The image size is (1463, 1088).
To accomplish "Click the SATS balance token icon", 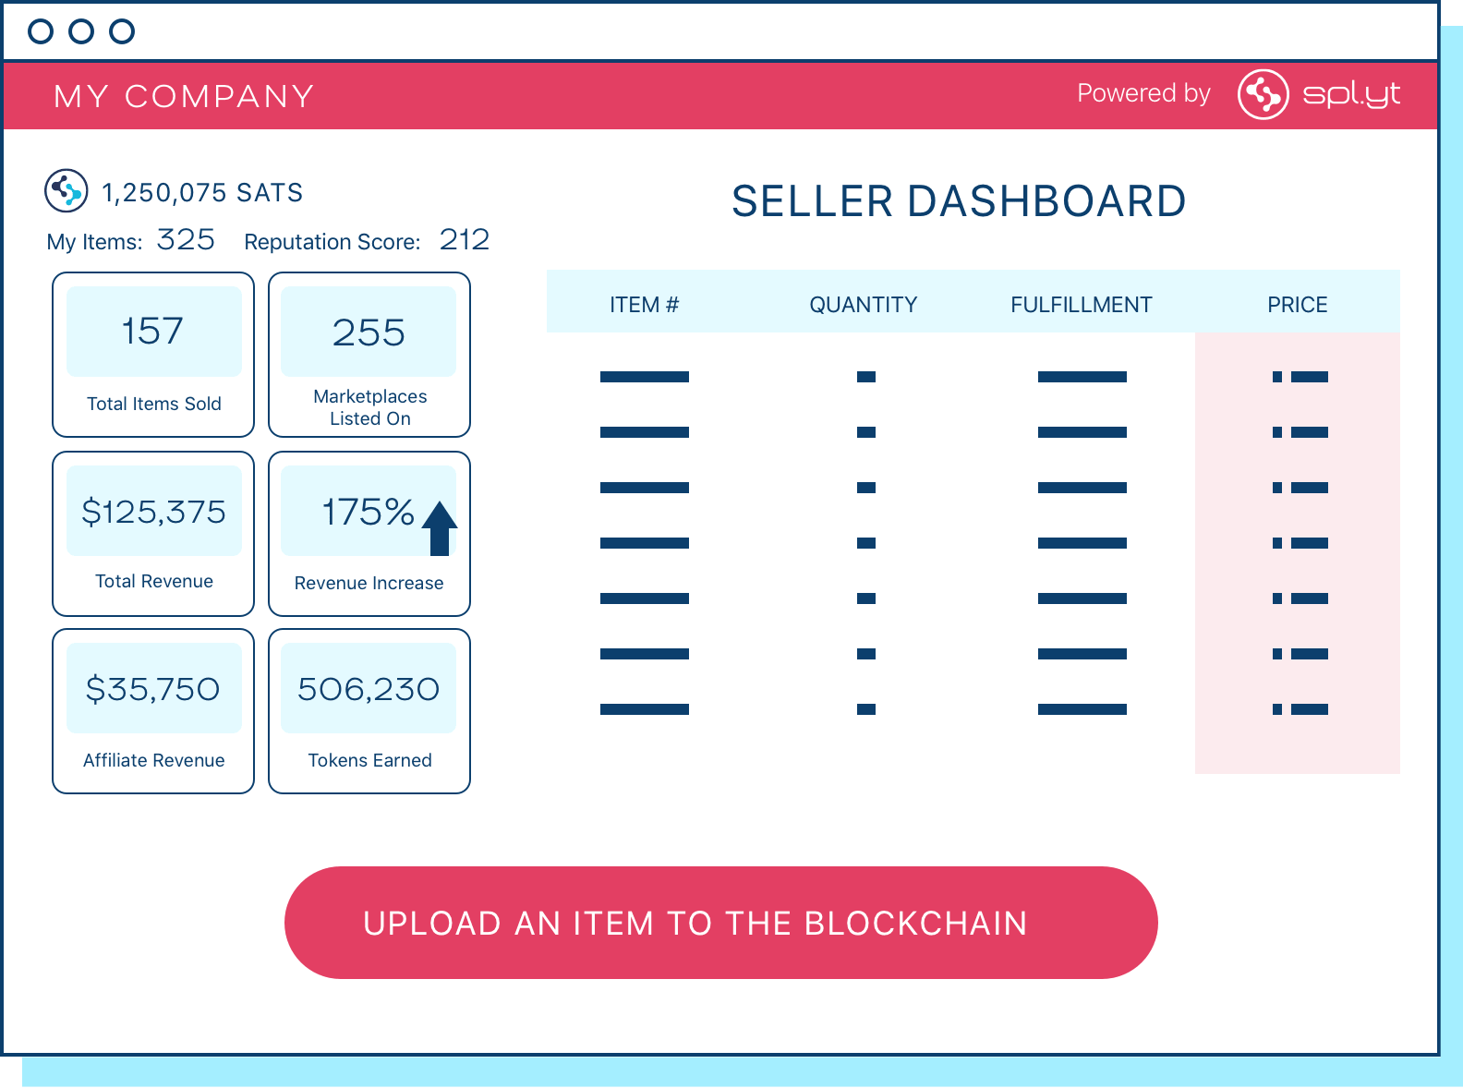I will click(66, 191).
